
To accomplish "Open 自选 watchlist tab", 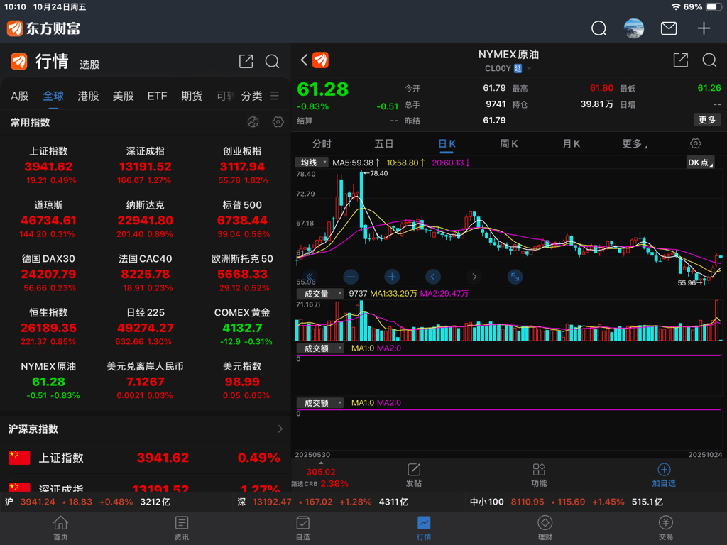I will (x=302, y=528).
